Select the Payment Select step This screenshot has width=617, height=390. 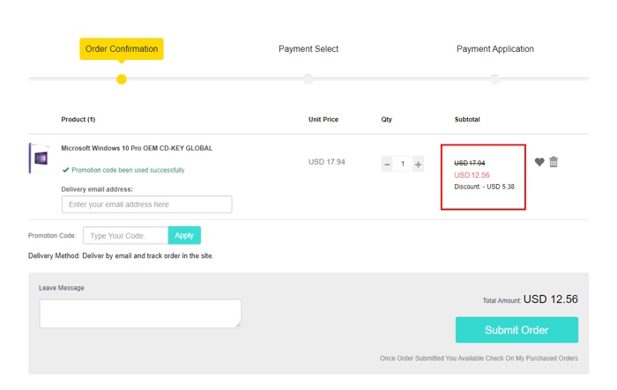click(308, 48)
